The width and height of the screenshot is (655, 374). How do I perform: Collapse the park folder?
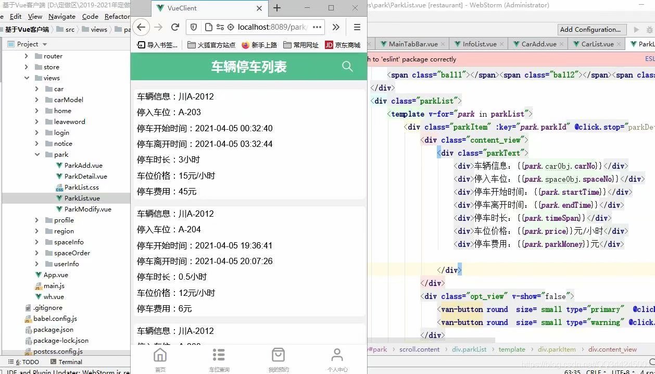37,154
